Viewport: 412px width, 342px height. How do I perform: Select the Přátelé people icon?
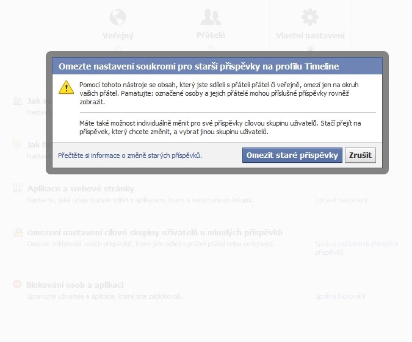pos(211,17)
